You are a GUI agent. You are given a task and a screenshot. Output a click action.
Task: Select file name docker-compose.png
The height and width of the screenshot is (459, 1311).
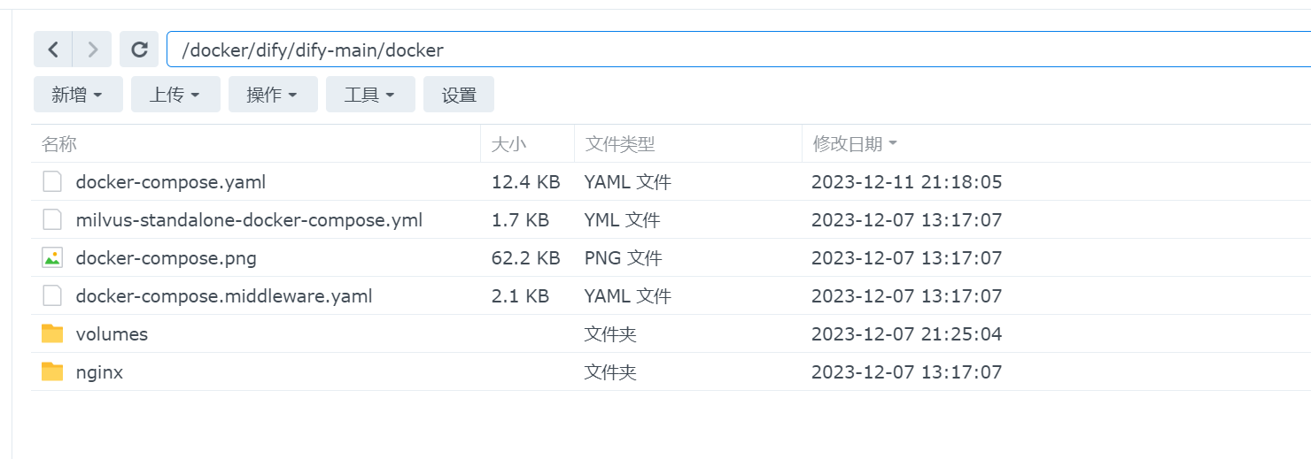167,258
